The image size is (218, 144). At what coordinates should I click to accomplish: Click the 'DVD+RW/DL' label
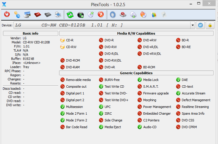pyautogui.click(x=152, y=54)
